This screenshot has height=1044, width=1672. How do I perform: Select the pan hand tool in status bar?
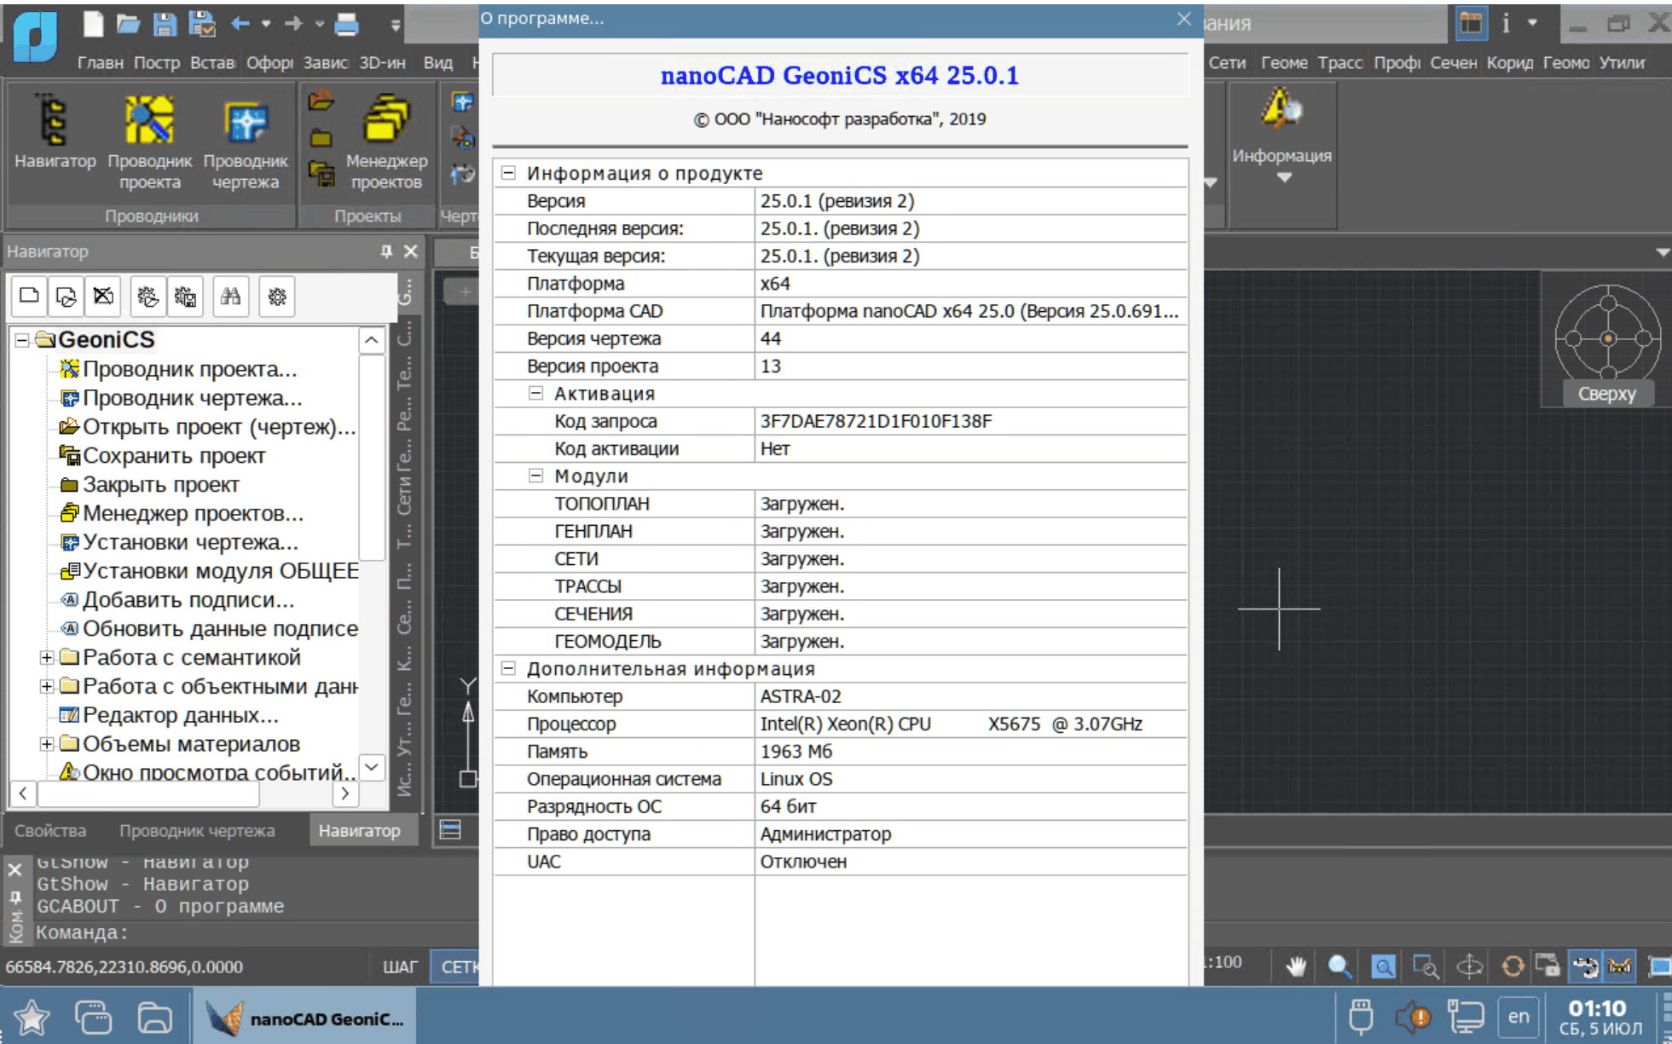1296,966
